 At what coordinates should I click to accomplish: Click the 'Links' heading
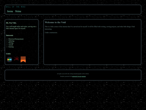coord(8,54)
